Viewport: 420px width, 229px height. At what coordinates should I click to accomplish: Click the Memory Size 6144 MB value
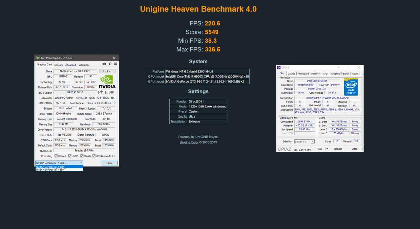coord(64,124)
